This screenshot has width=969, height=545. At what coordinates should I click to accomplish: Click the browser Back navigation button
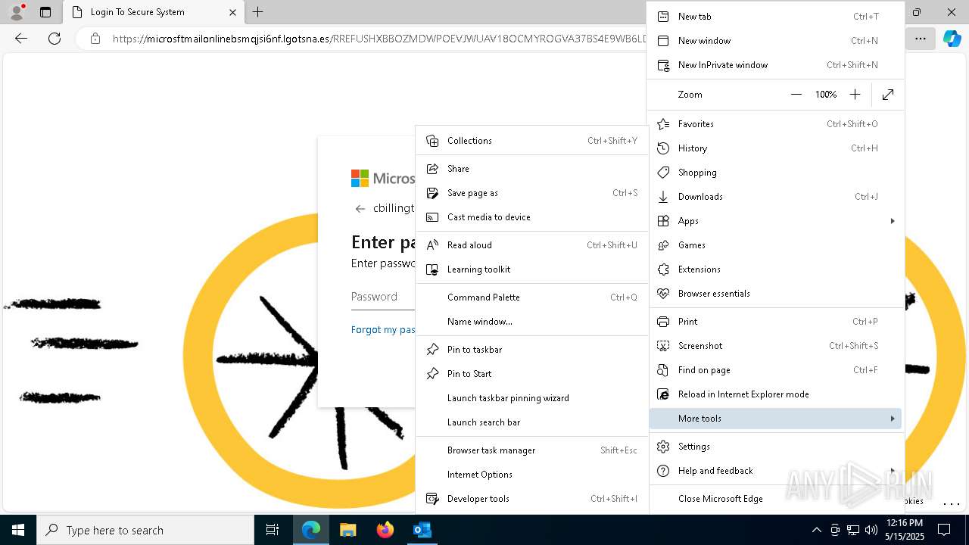pyautogui.click(x=21, y=39)
